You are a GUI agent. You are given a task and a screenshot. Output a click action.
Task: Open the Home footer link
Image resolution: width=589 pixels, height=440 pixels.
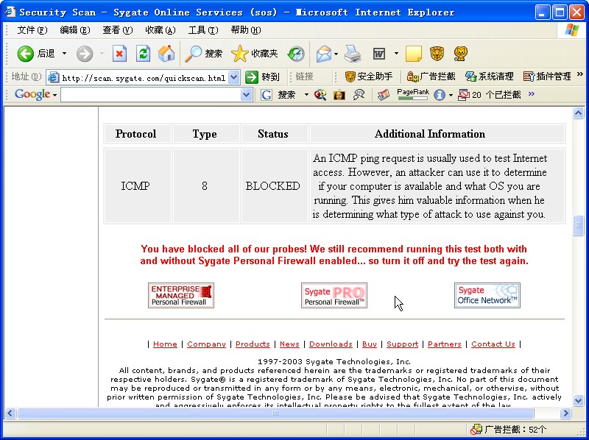165,344
